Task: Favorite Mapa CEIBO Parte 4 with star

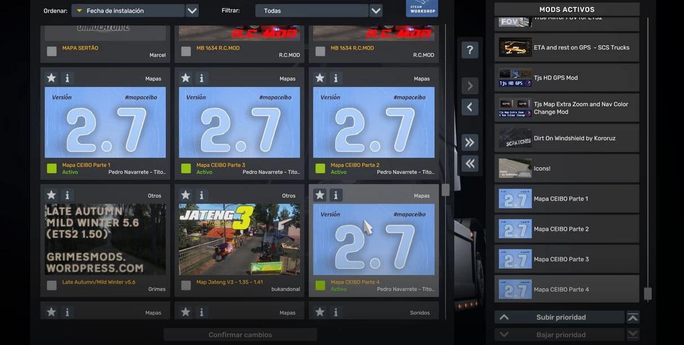Action: [x=320, y=195]
